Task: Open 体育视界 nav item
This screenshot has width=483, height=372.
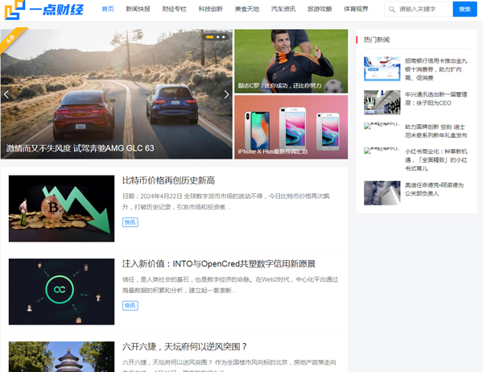Action: click(356, 9)
